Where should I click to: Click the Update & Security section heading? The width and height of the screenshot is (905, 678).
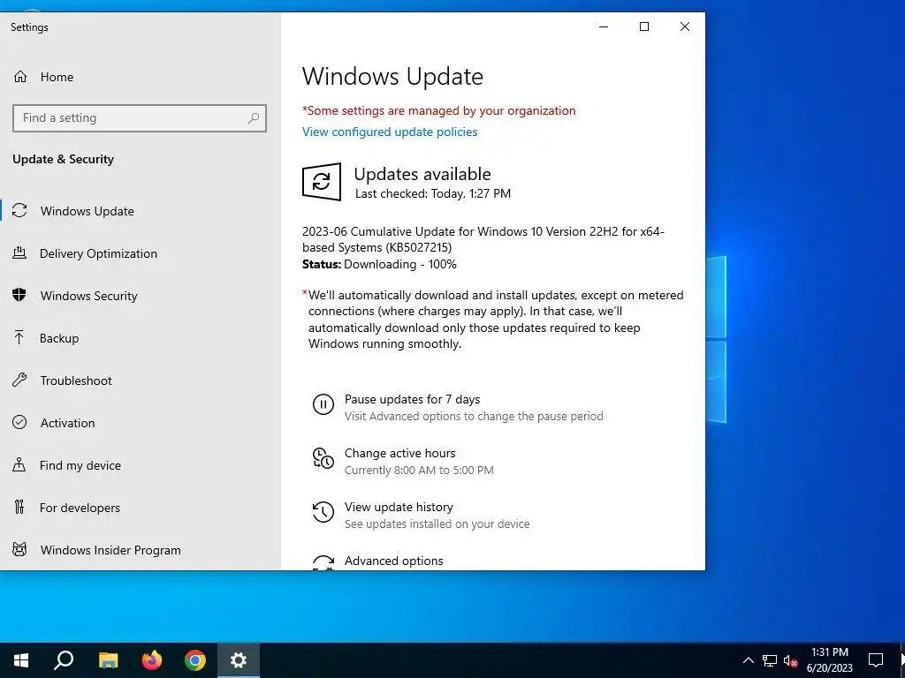(x=63, y=159)
